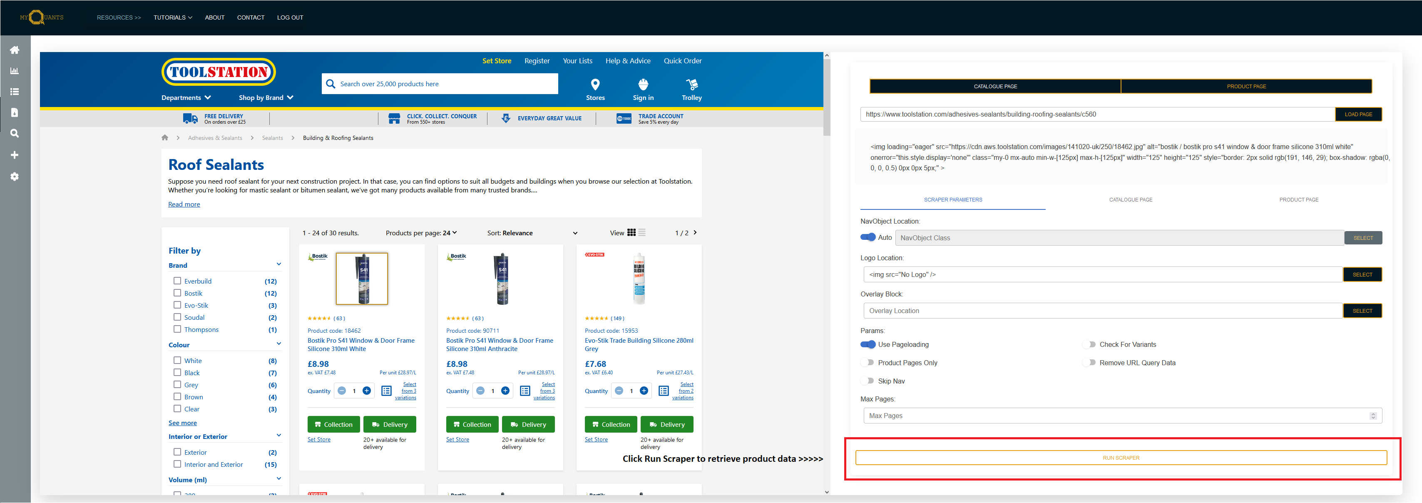Click the Max Pages input field
The width and height of the screenshot is (1422, 503).
1122,416
